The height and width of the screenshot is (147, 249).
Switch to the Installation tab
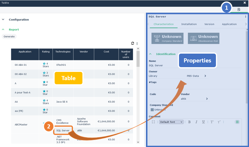[x=189, y=24]
